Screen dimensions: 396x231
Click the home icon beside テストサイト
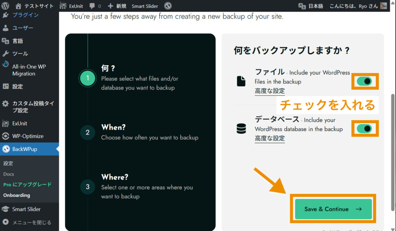[x=18, y=6]
